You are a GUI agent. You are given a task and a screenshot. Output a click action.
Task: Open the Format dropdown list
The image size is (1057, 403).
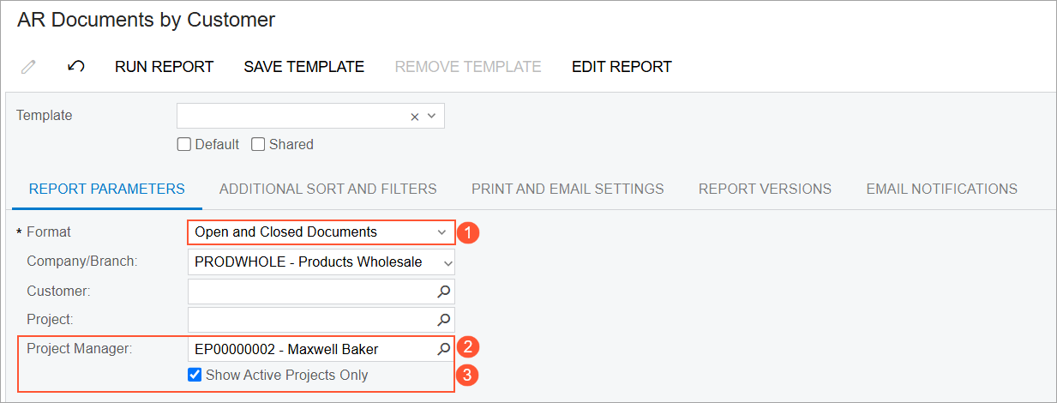tap(321, 232)
